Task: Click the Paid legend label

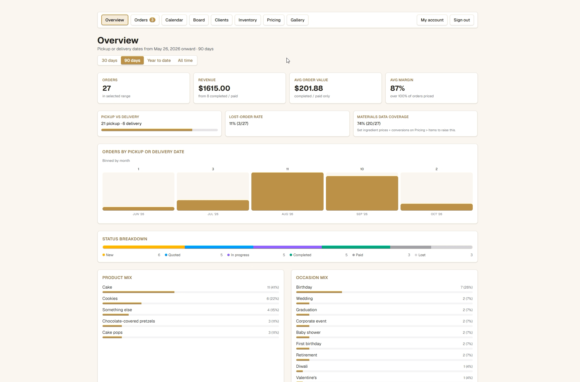Action: tap(360, 255)
